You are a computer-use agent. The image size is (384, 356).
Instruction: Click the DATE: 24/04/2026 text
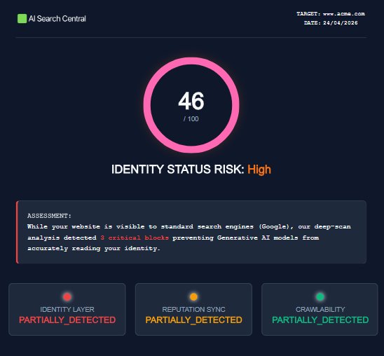coord(331,22)
